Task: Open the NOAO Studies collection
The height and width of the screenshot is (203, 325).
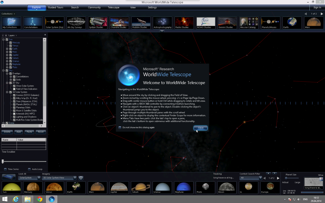Action: [x=206, y=23]
